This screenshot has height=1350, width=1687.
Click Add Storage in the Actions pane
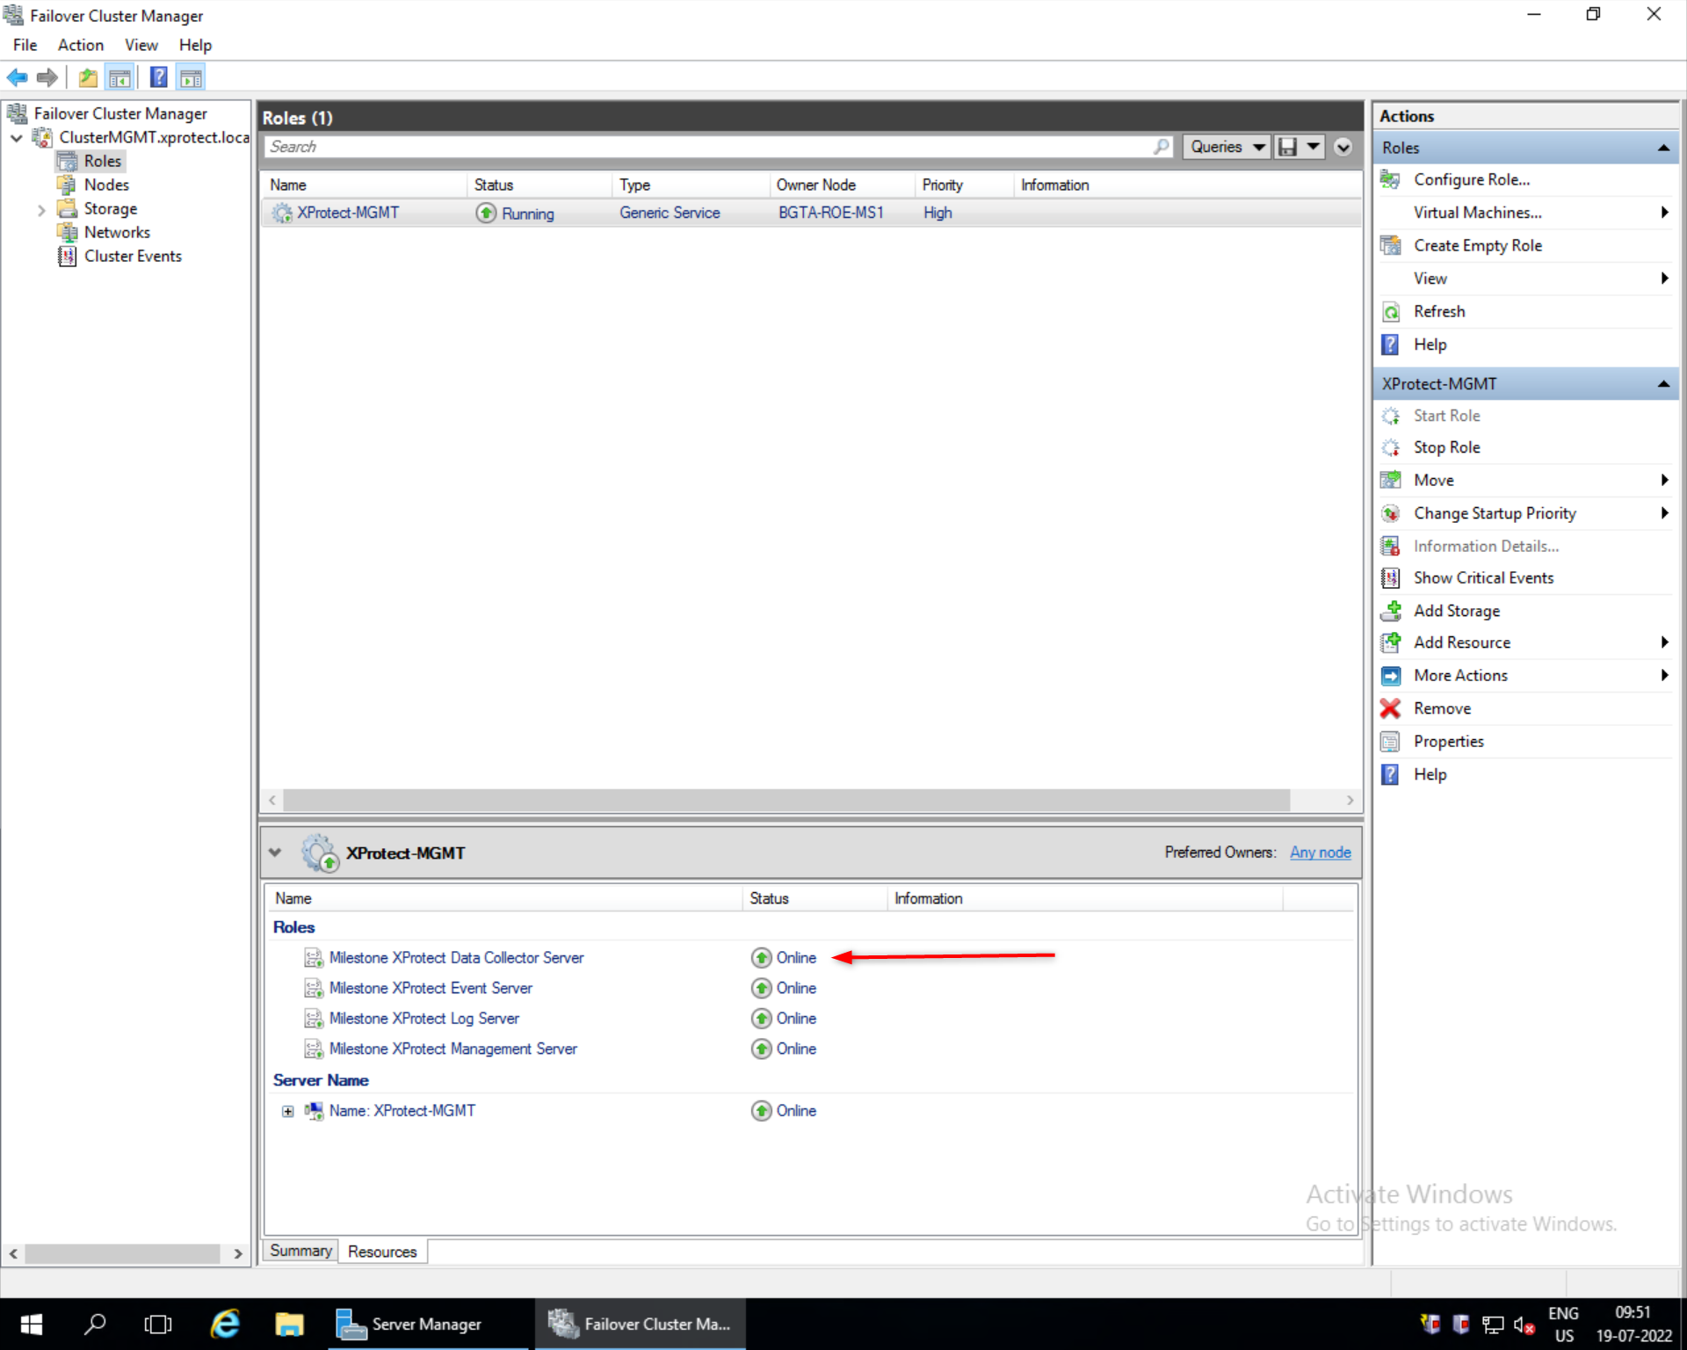(x=1456, y=610)
